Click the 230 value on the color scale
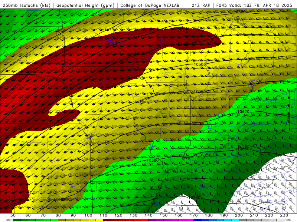 284,215
